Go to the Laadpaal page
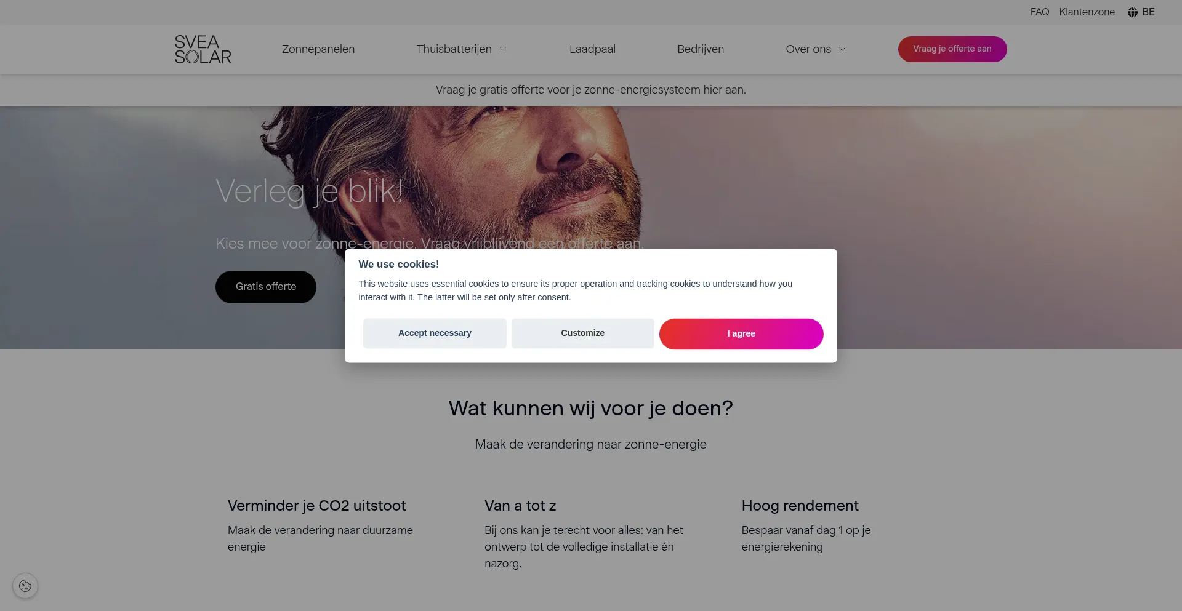The height and width of the screenshot is (611, 1182). [x=592, y=49]
